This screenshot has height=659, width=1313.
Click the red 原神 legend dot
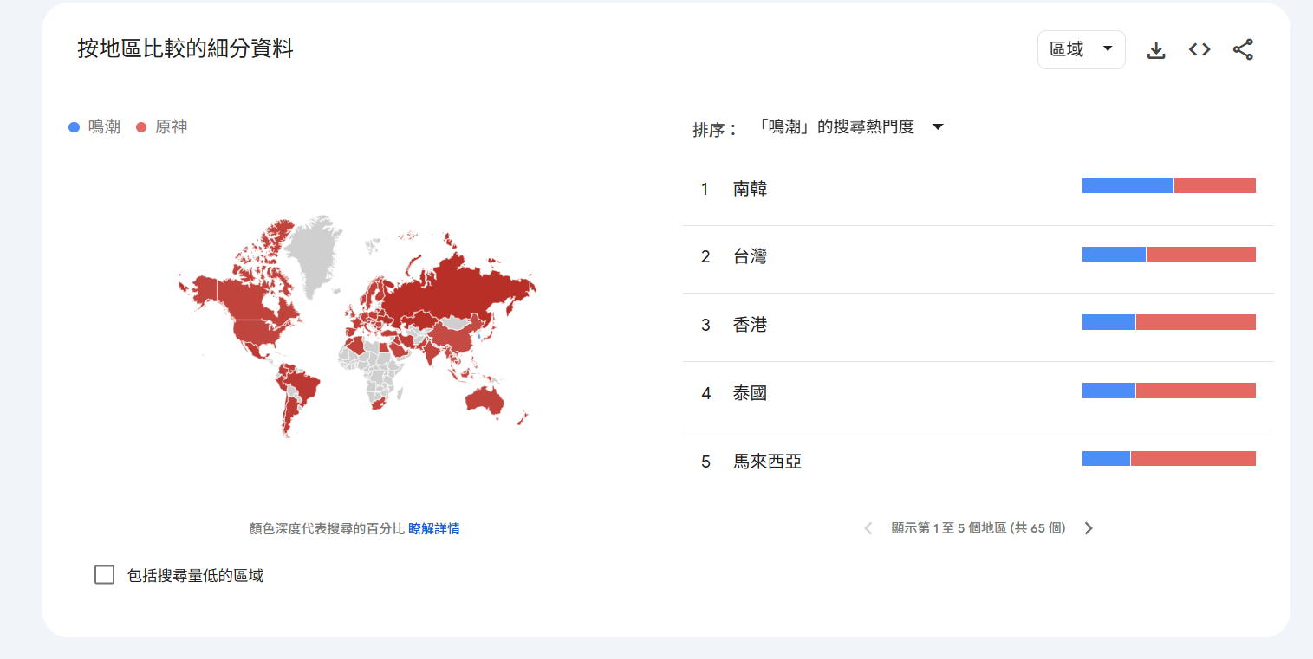[x=141, y=127]
